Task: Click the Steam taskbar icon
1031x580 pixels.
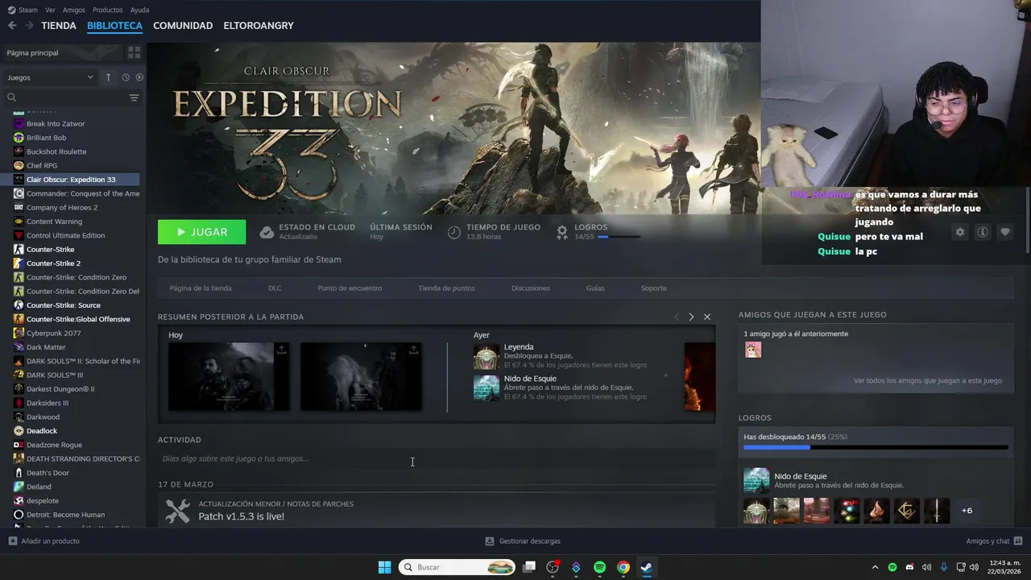Action: [x=647, y=567]
